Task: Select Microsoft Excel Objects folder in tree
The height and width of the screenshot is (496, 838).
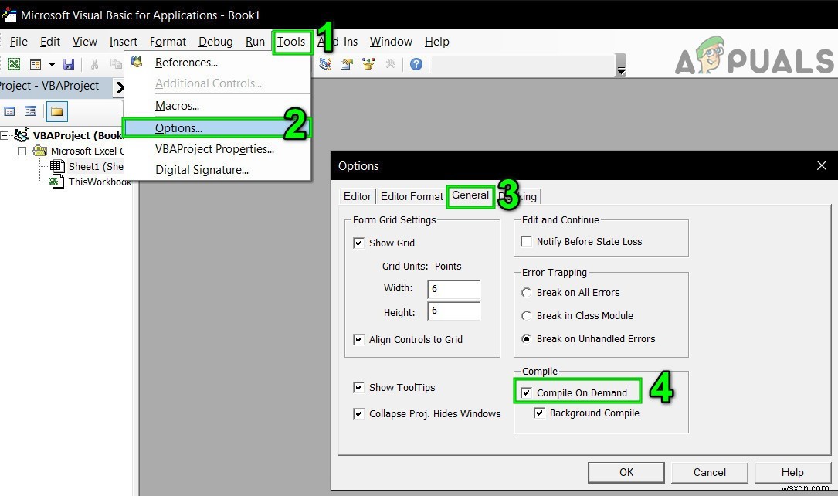Action: tap(87, 151)
